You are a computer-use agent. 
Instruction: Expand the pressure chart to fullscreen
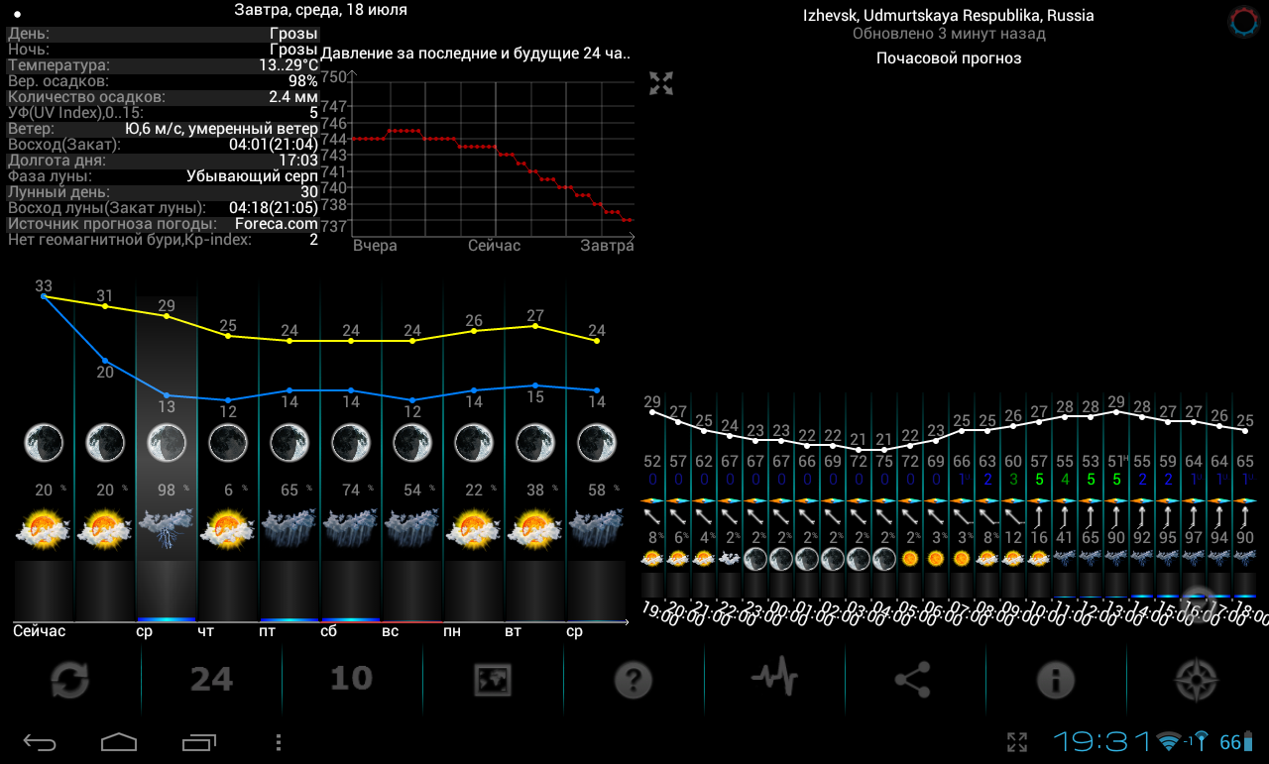661,83
